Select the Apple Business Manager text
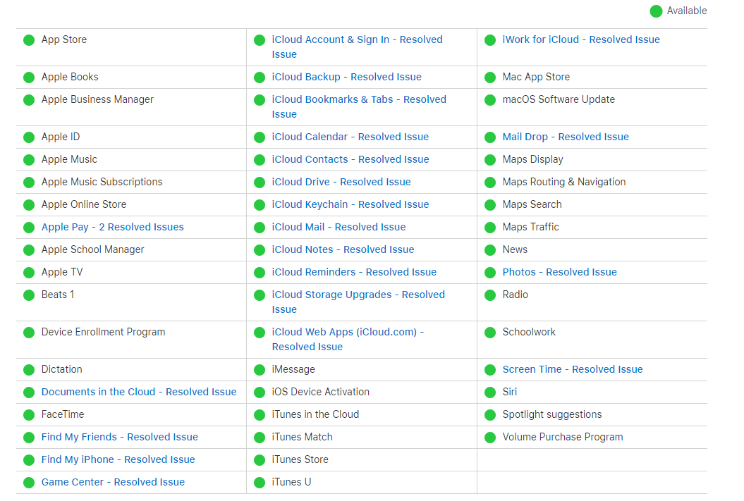Viewport: 744px width, 501px height. pyautogui.click(x=97, y=99)
